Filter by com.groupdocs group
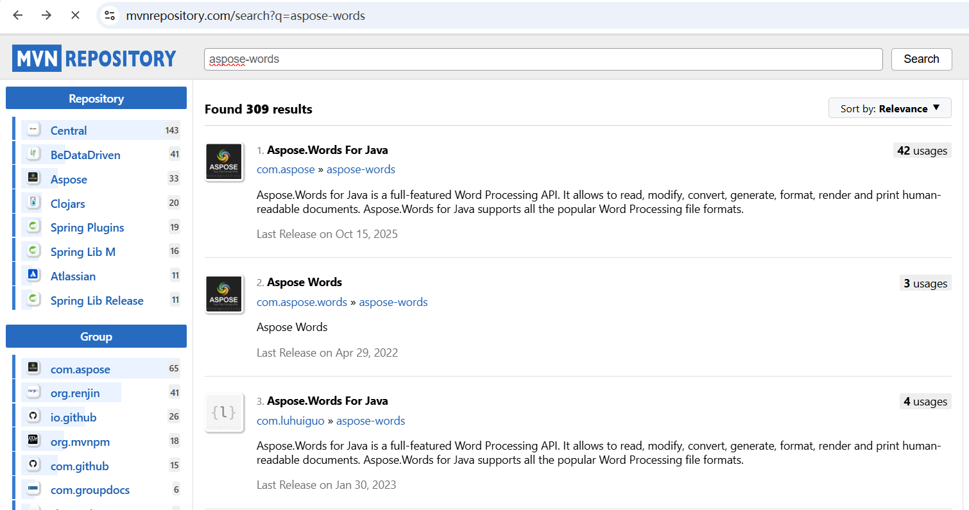The width and height of the screenshot is (969, 510). pos(90,489)
